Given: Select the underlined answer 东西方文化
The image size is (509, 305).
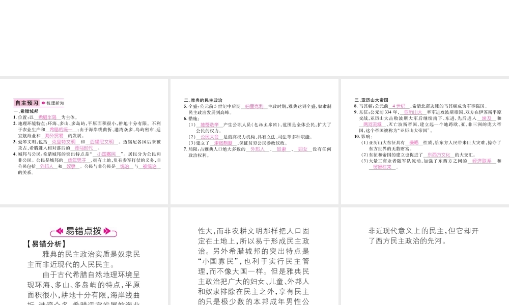Looking at the screenshot, I should click(x=439, y=155).
